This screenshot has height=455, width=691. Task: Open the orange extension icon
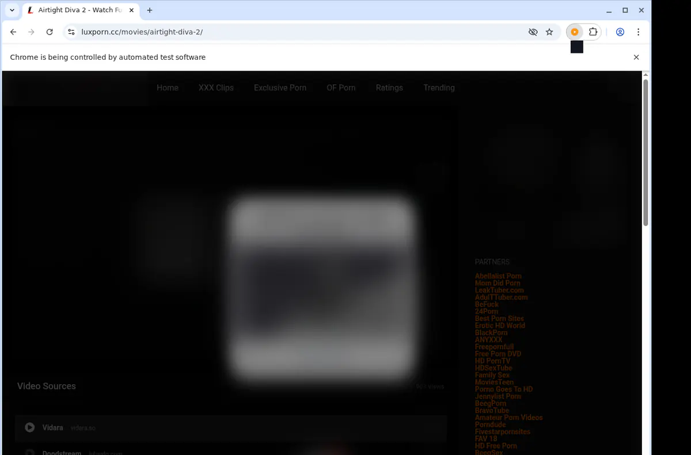pyautogui.click(x=575, y=32)
